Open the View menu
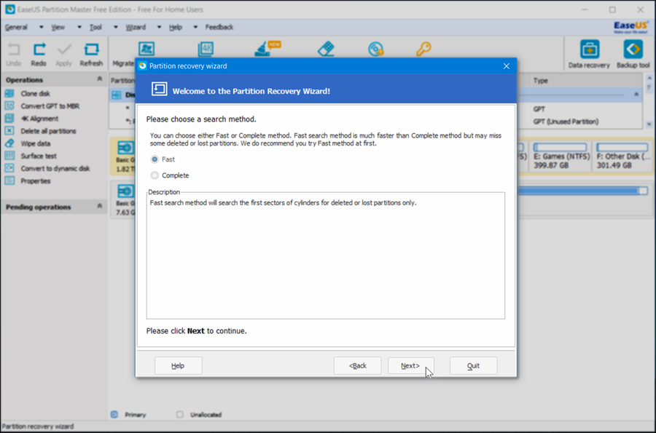 click(58, 27)
